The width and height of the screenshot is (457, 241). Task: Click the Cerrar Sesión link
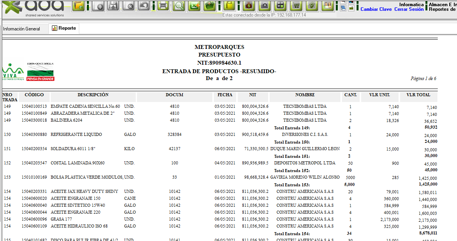coord(409,9)
